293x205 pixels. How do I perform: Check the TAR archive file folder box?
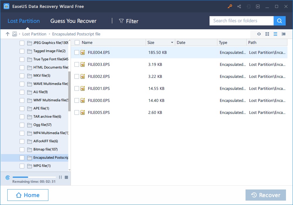[x=22, y=117]
